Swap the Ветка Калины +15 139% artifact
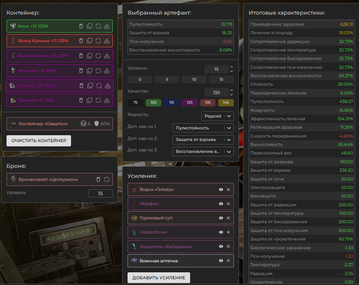The height and width of the screenshot is (285, 359). click(98, 41)
